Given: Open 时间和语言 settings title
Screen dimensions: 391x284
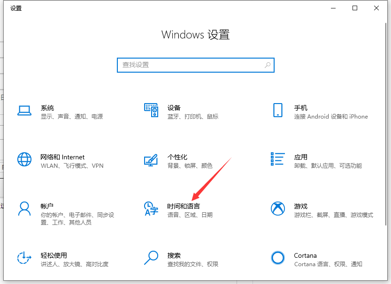Looking at the screenshot, I should [184, 206].
